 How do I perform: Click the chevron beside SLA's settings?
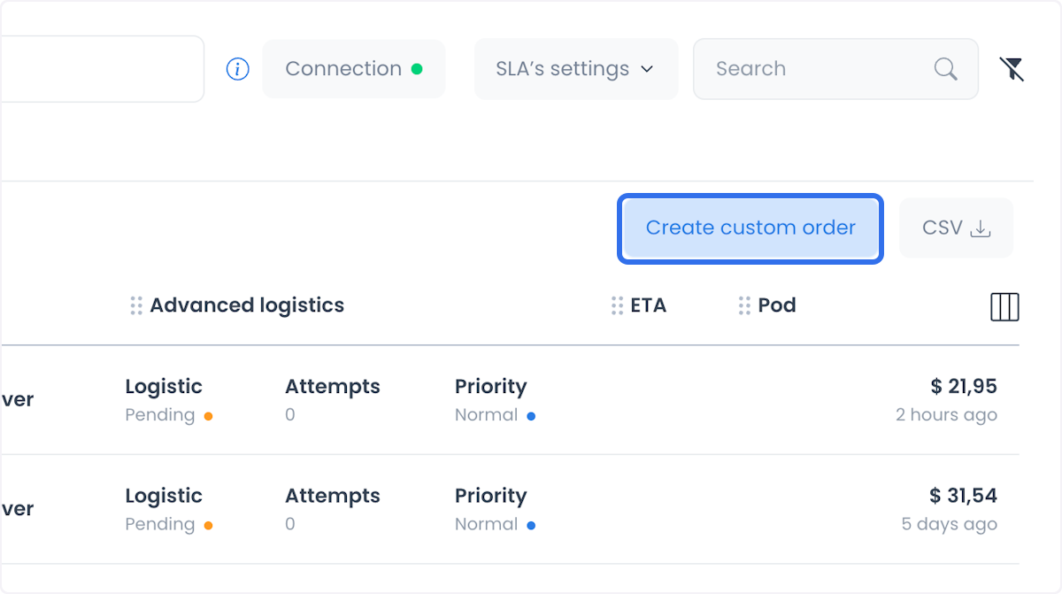pyautogui.click(x=647, y=69)
